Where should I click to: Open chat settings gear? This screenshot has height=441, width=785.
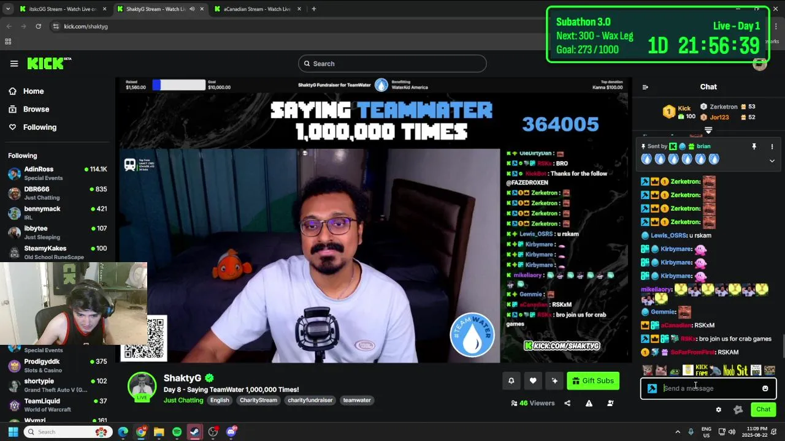719,410
